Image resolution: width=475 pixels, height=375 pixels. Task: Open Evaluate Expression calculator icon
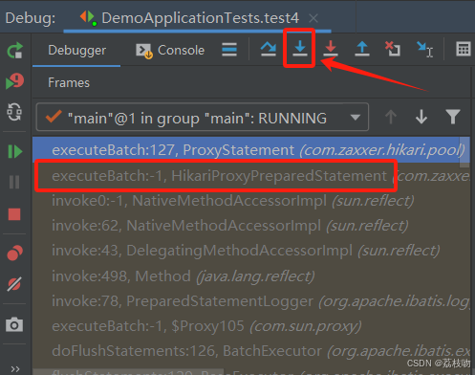(x=464, y=49)
